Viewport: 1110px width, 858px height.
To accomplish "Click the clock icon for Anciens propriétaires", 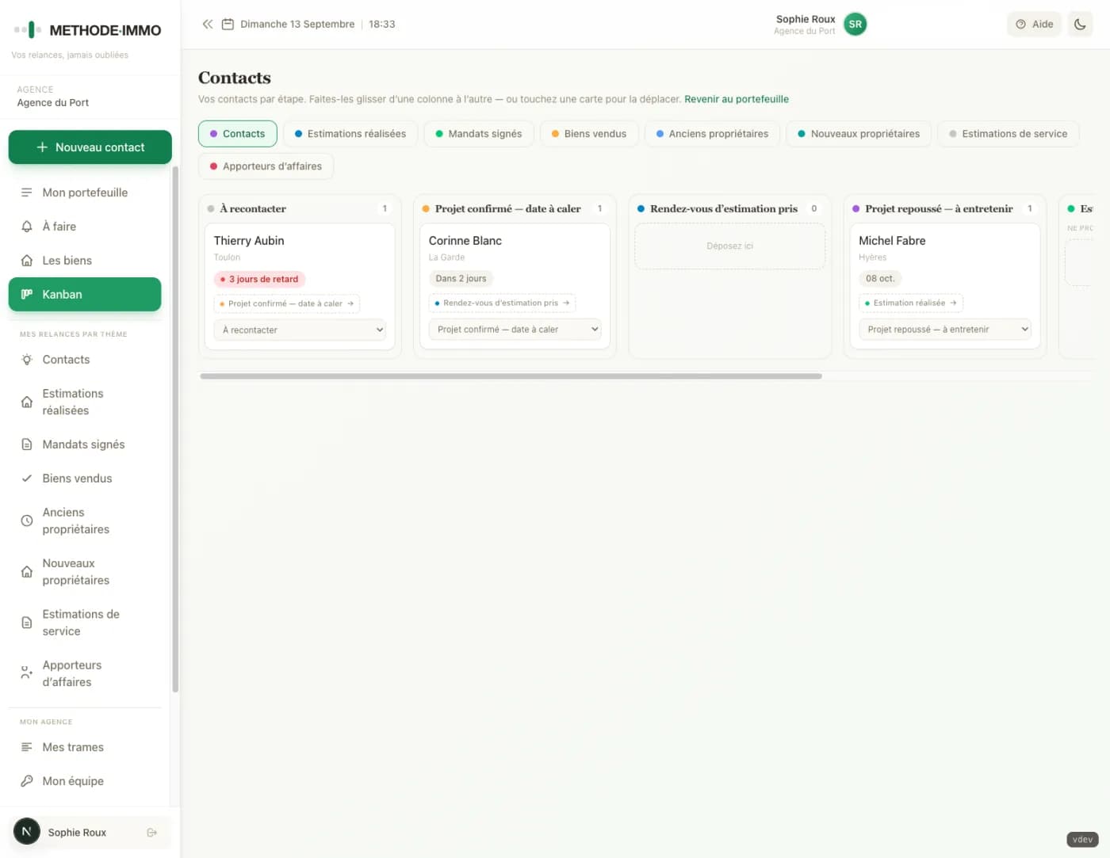I will (27, 521).
